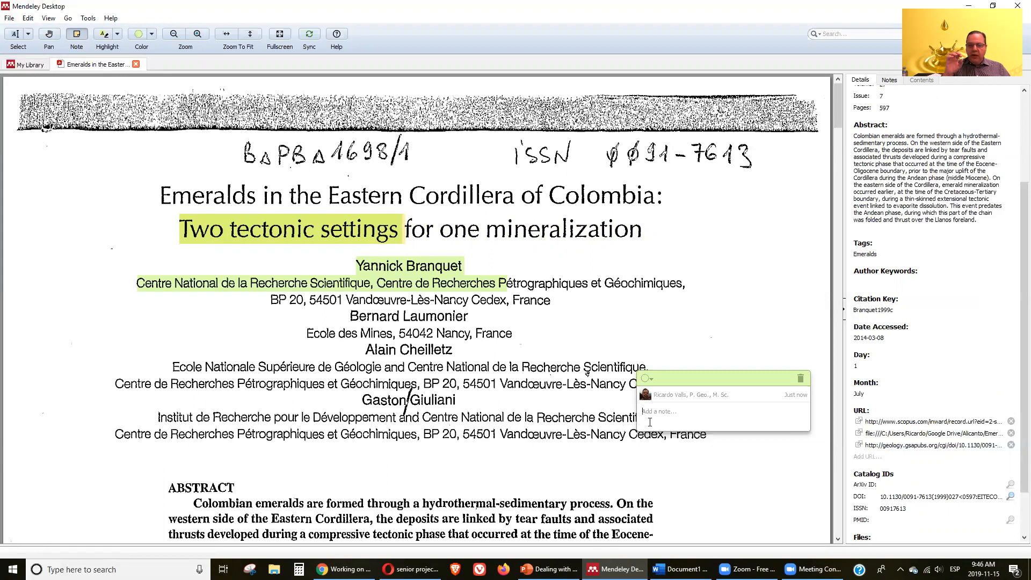The height and width of the screenshot is (580, 1031).
Task: Select the text Select tool
Action: [x=14, y=34]
